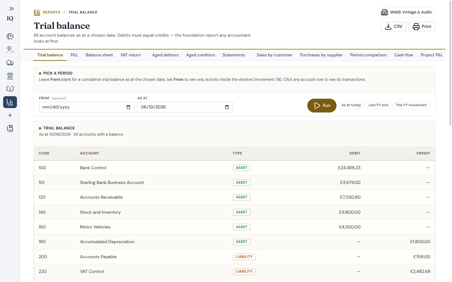
Task: Open the Sales by customer tab
Action: coord(274,55)
